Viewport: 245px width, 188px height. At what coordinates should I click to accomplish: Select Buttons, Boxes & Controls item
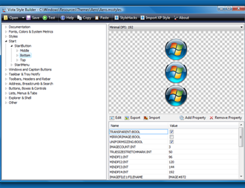coord(27,88)
